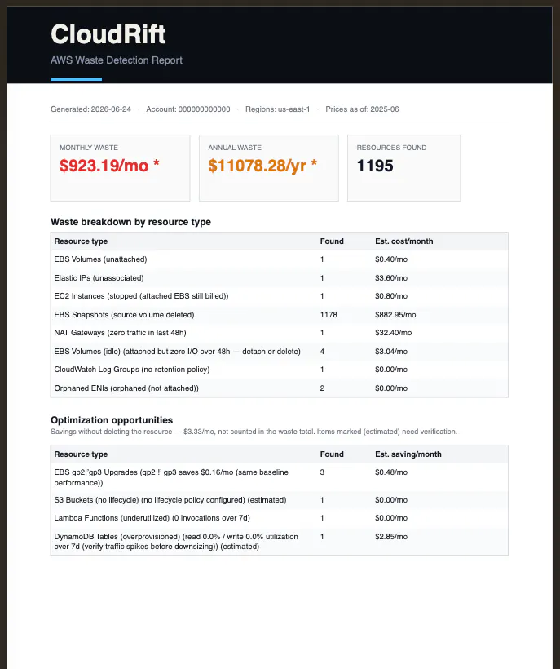560x669 pixels.
Task: Click the 'Account: 000000000000' text
Action: 188,109
